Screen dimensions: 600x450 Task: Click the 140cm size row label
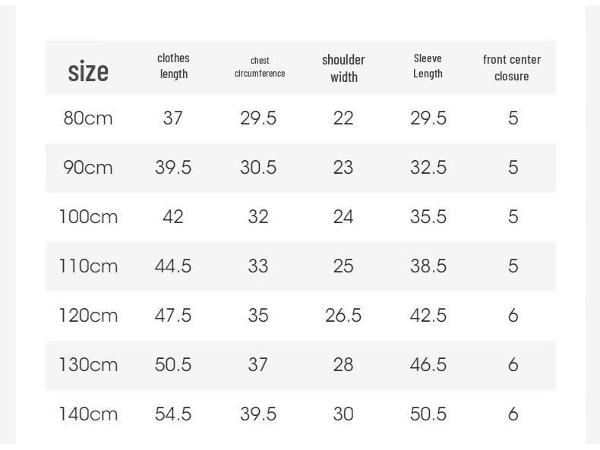coord(88,414)
